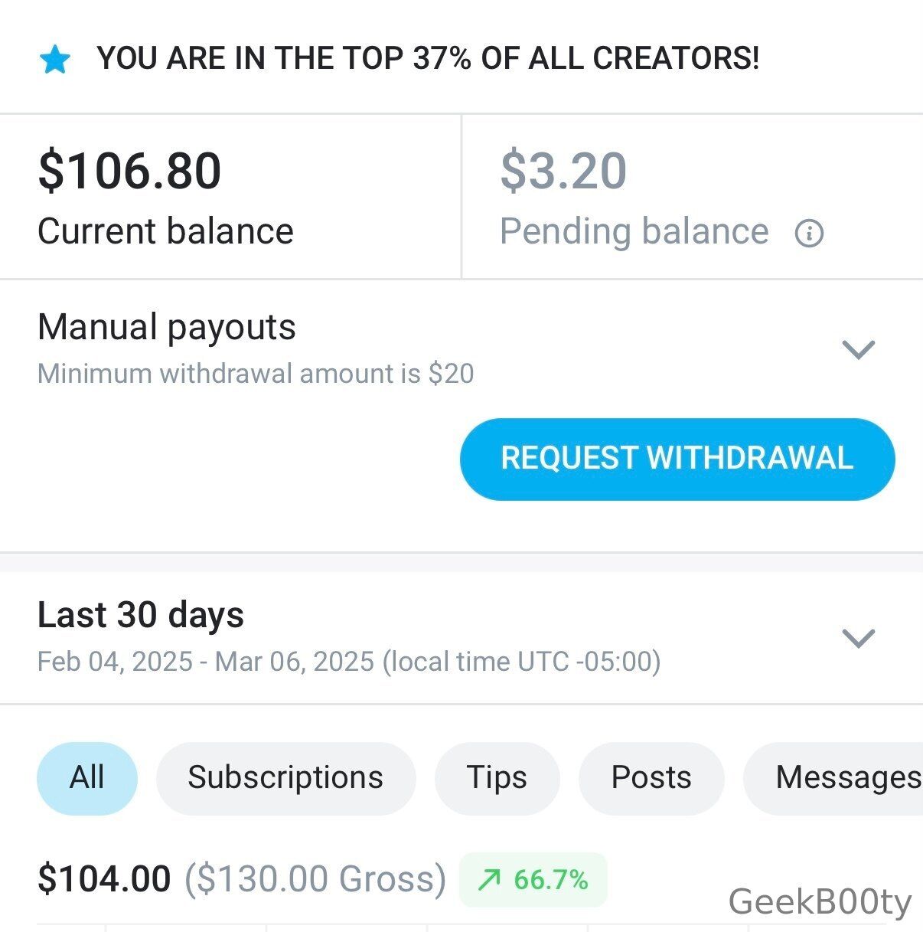This screenshot has width=923, height=932.
Task: Open the Last 30 days period dropdown
Action: coord(858,638)
